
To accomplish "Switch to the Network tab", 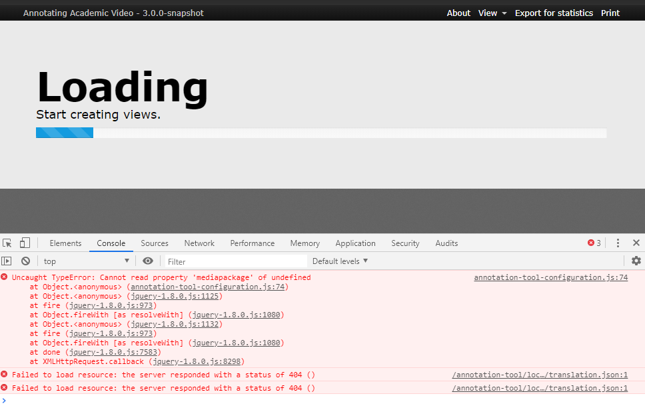I will [199, 243].
